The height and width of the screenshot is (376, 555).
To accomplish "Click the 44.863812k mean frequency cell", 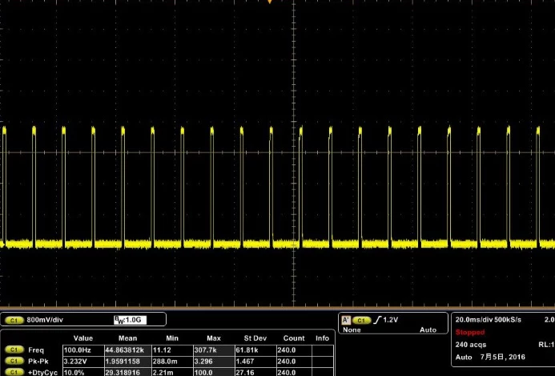I will (128, 350).
